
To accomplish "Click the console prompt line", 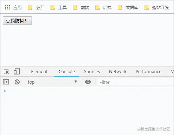I will point(87,91).
